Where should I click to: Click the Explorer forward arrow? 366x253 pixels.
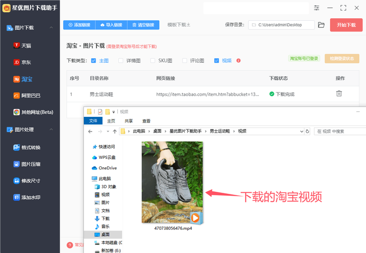100,131
